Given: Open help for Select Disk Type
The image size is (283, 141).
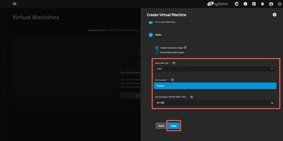Looking at the screenshot, I should (174, 63).
